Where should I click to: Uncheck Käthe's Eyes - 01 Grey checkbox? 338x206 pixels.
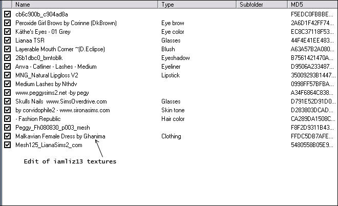click(x=7, y=32)
